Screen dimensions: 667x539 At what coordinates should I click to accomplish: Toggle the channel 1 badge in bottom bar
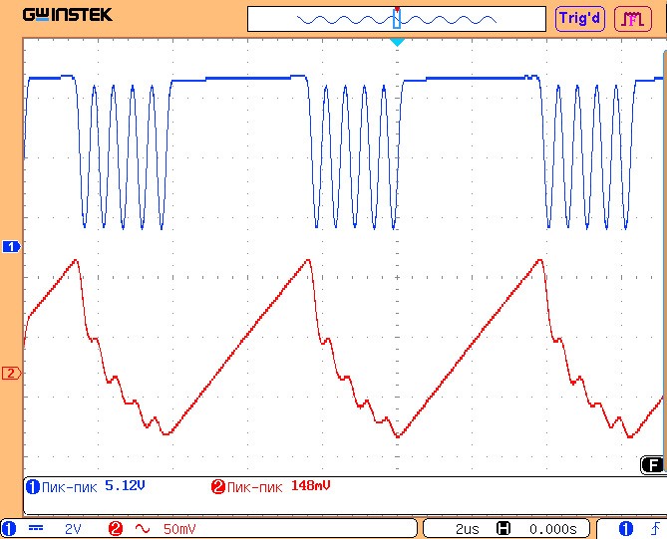pos(9,528)
